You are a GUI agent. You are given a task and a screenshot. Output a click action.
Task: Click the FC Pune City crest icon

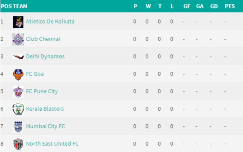[x=18, y=92]
